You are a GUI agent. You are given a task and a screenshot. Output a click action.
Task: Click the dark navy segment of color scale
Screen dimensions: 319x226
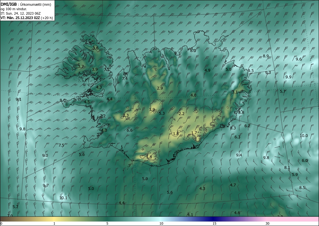click(214, 219)
